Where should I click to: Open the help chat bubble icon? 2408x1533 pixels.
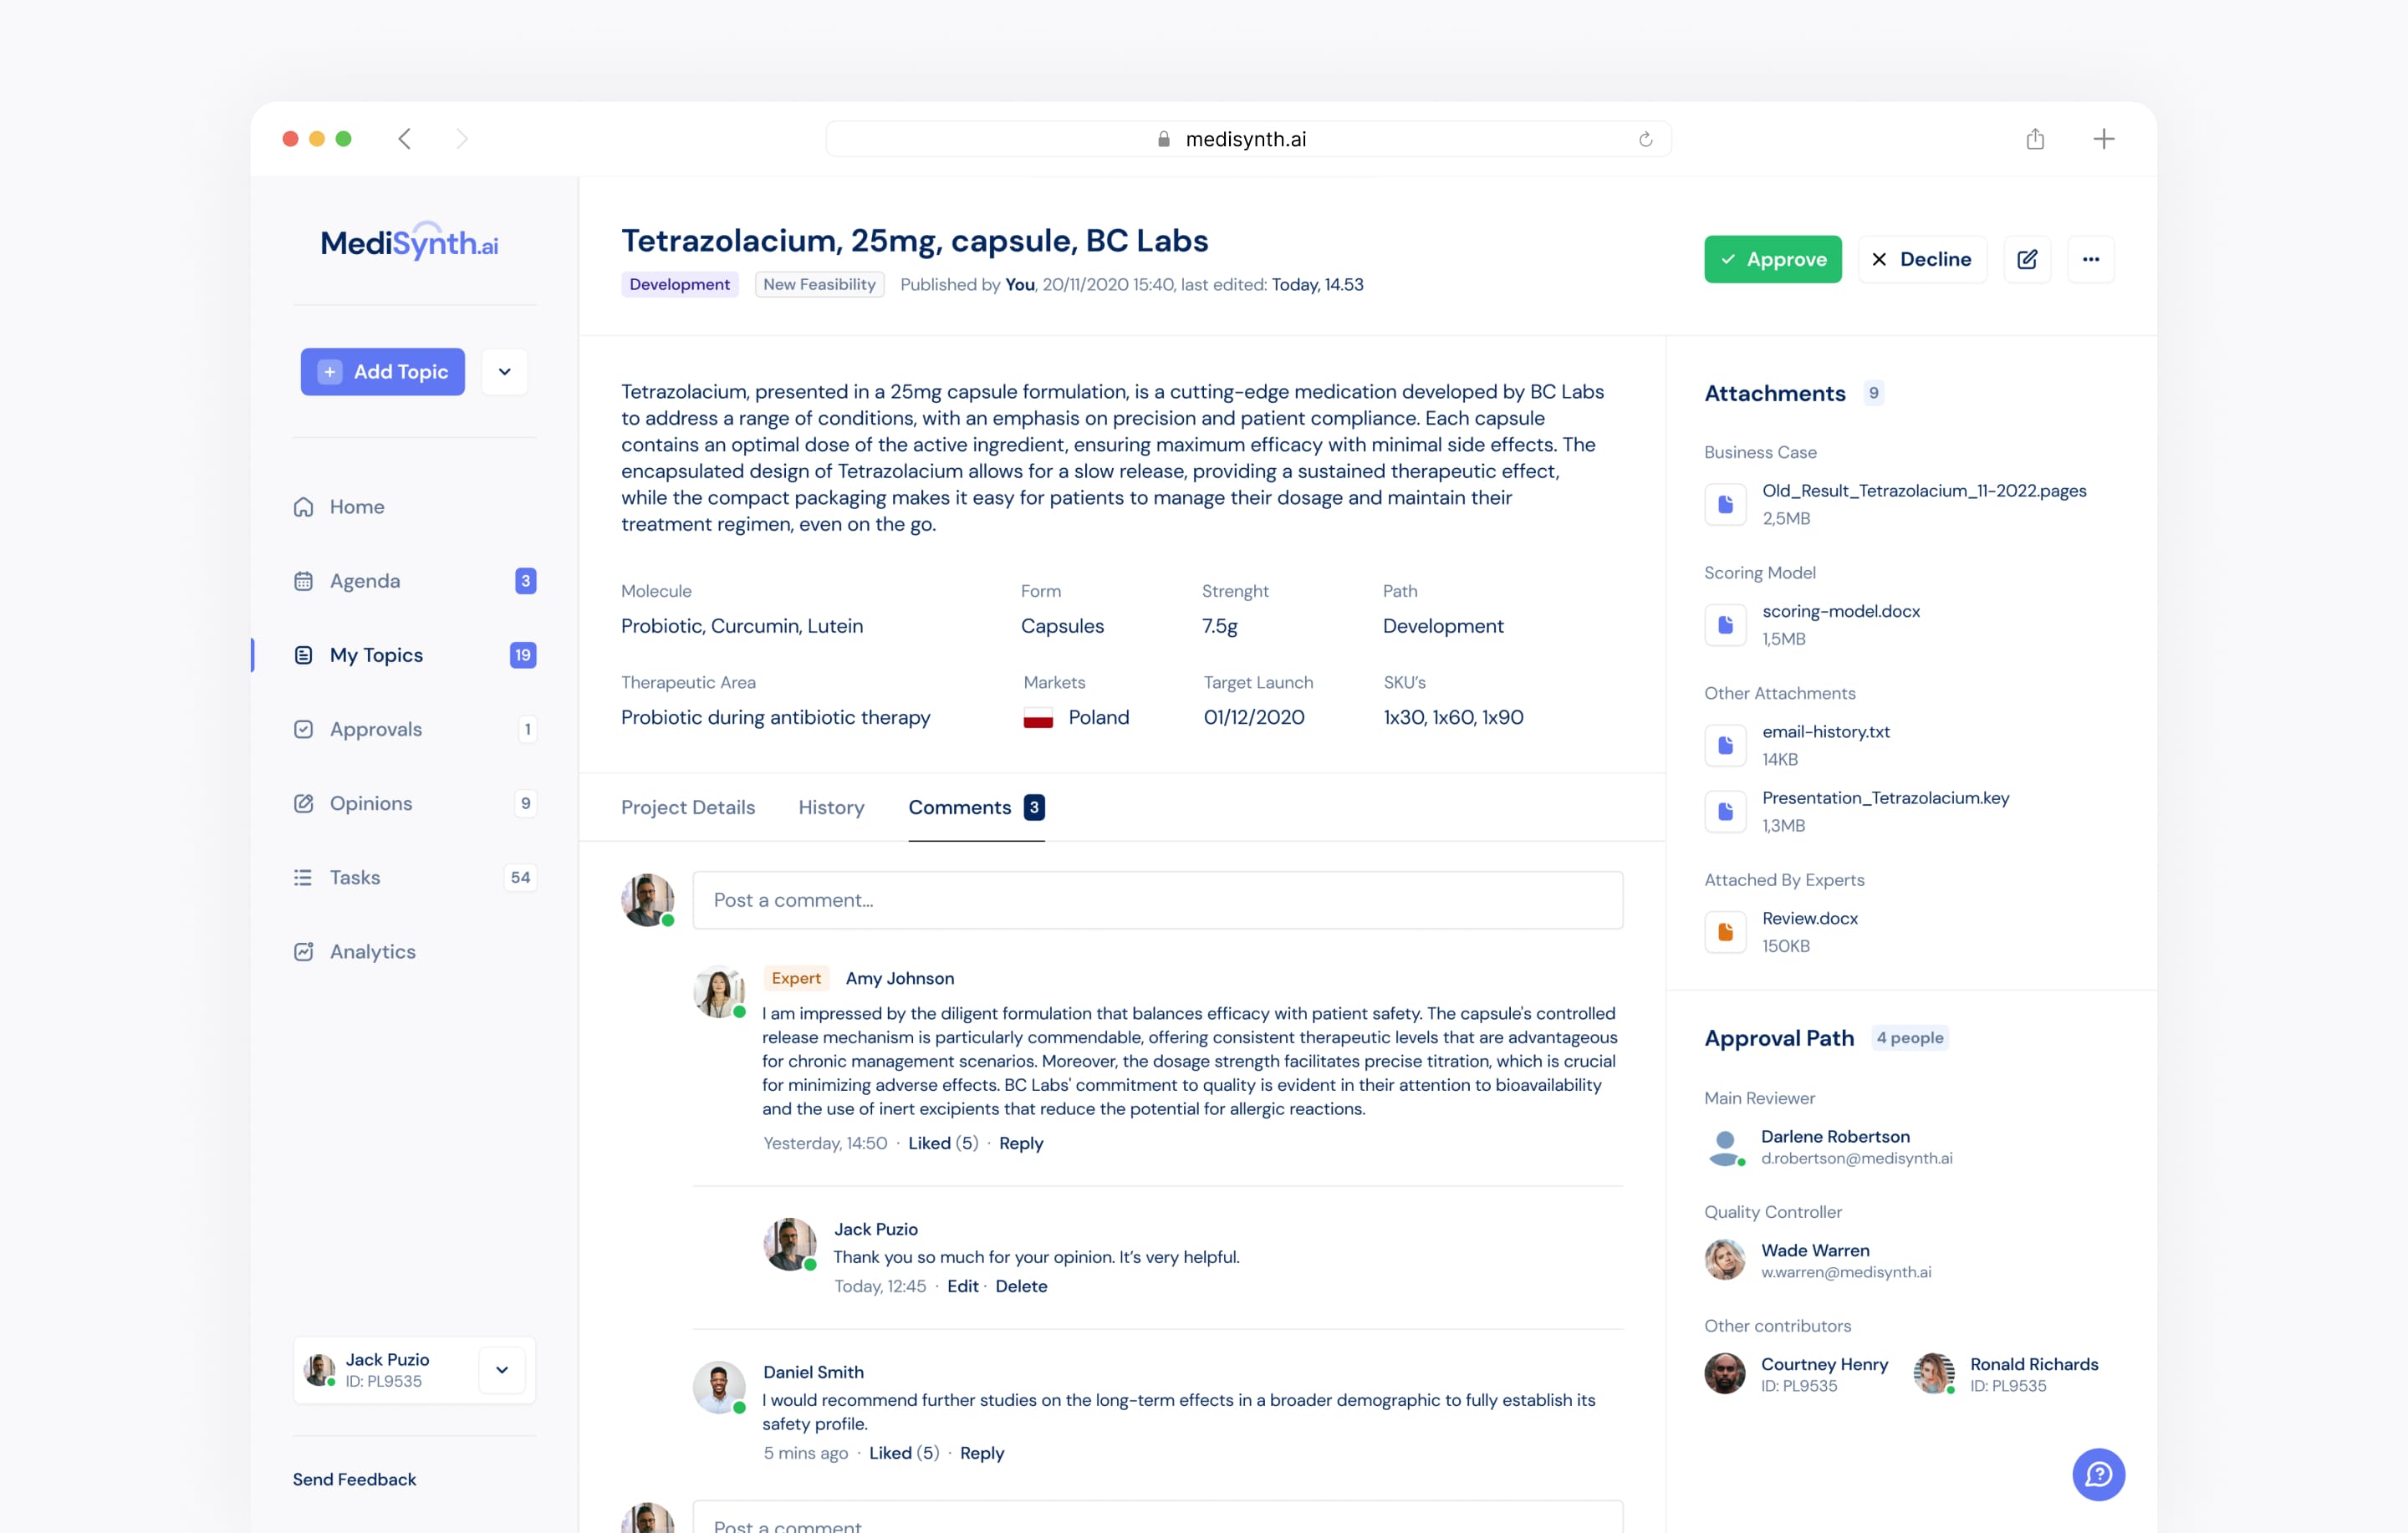(2098, 1474)
